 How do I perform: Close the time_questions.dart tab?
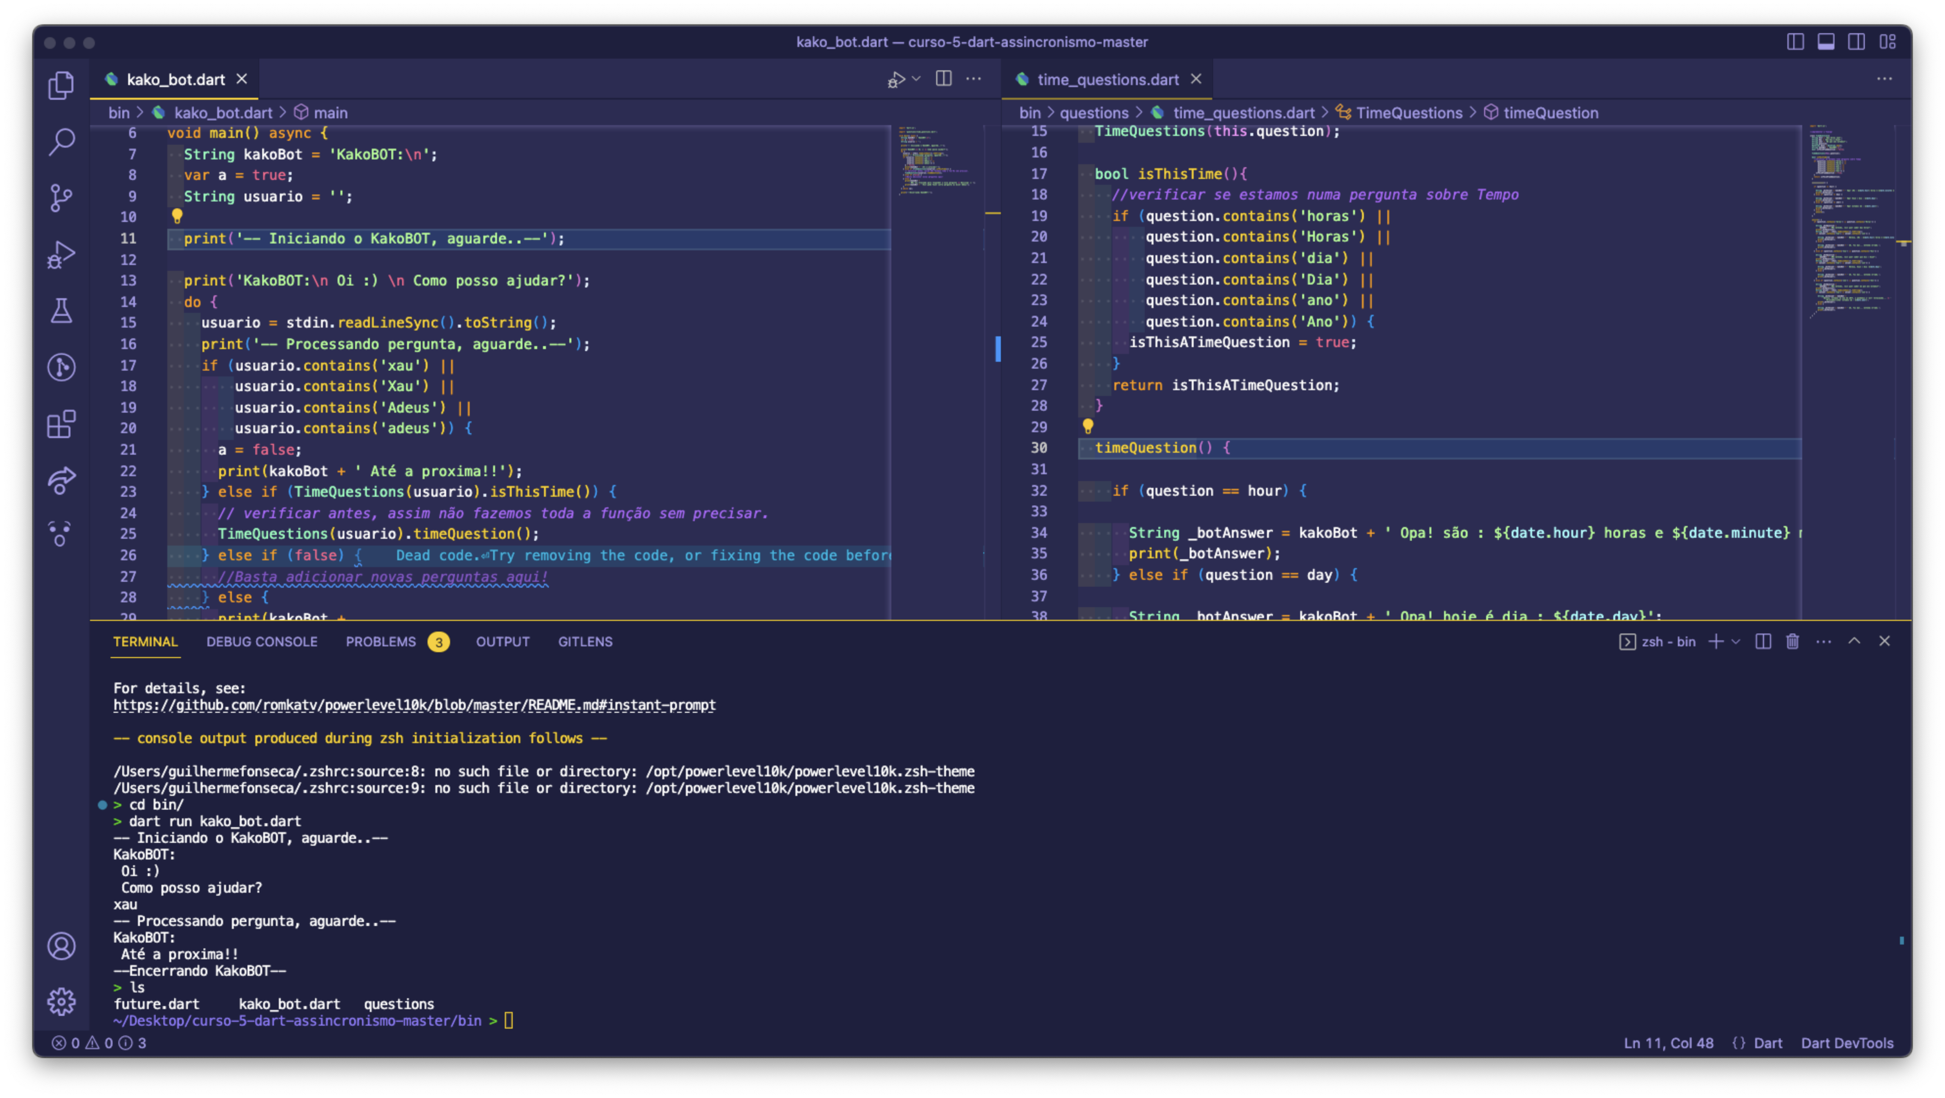(x=1196, y=79)
